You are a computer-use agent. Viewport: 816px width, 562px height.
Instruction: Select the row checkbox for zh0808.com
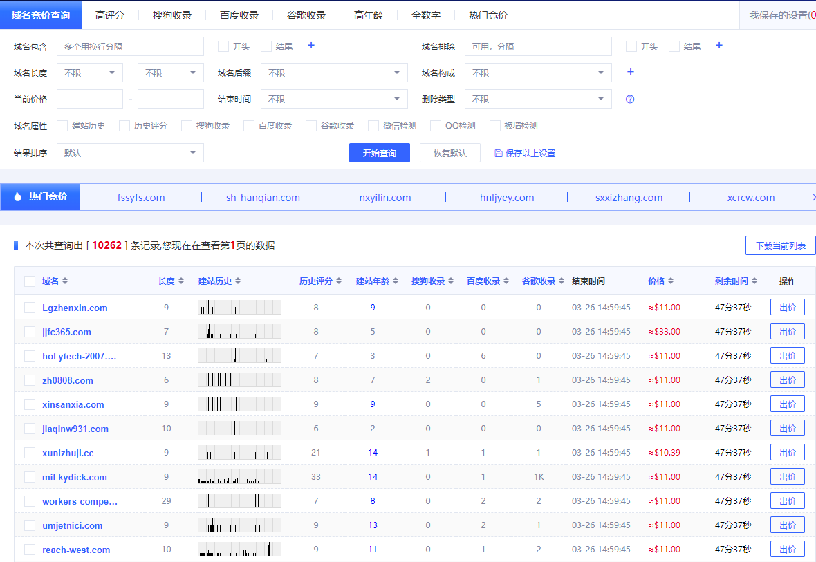point(30,380)
